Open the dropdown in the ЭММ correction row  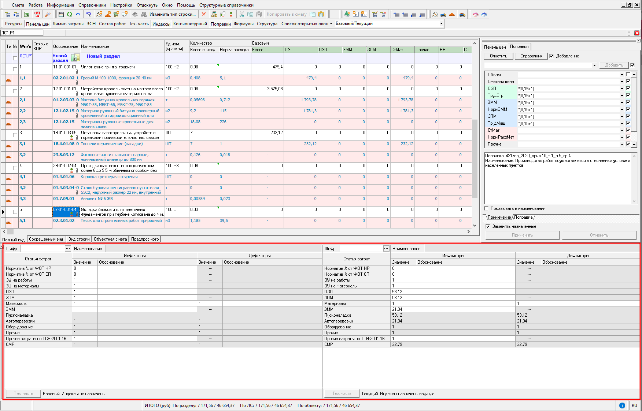(622, 102)
